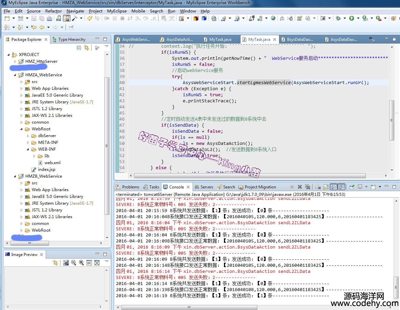The width and height of the screenshot is (400, 310).
Task: Click the mobile simulator run icon
Action: (x=59, y=18)
